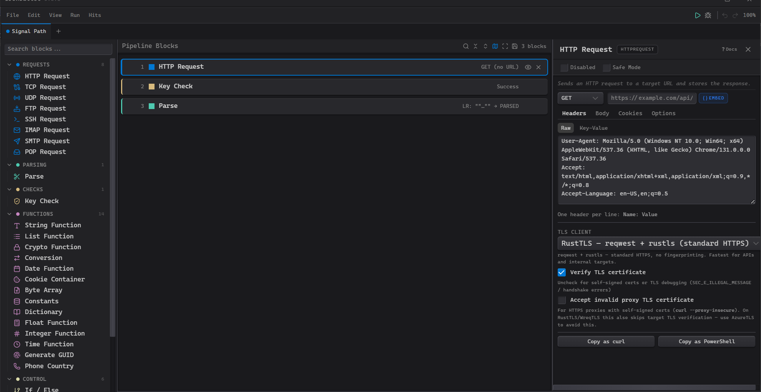Viewport: 761px width, 392px height.
Task: Add SSH Request block from sidebar
Action: point(45,119)
